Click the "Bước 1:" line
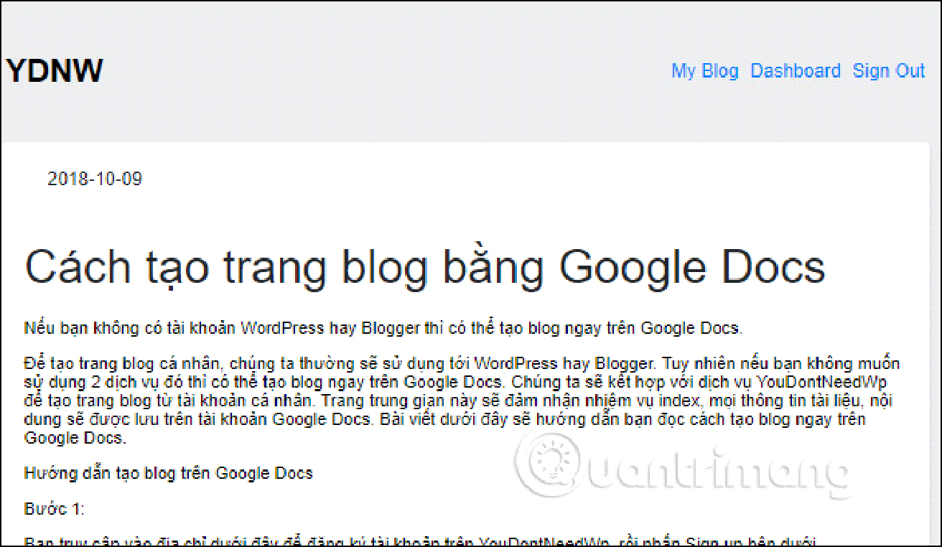Screen dimensions: 942x547 click(x=55, y=510)
